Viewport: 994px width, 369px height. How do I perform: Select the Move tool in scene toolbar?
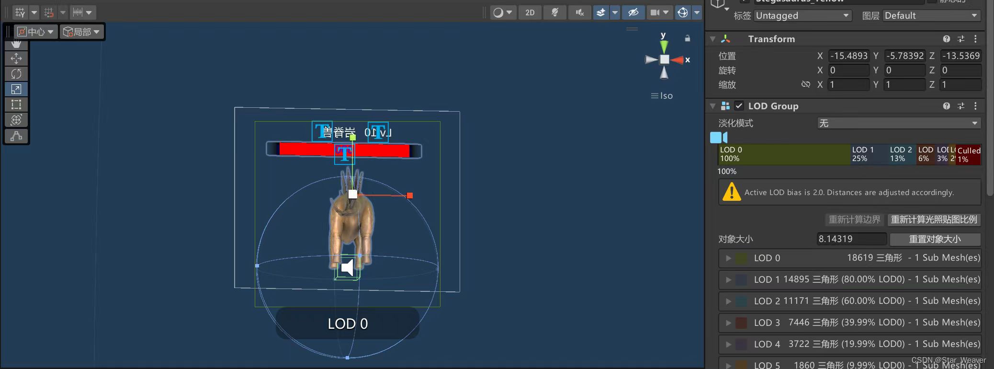16,58
